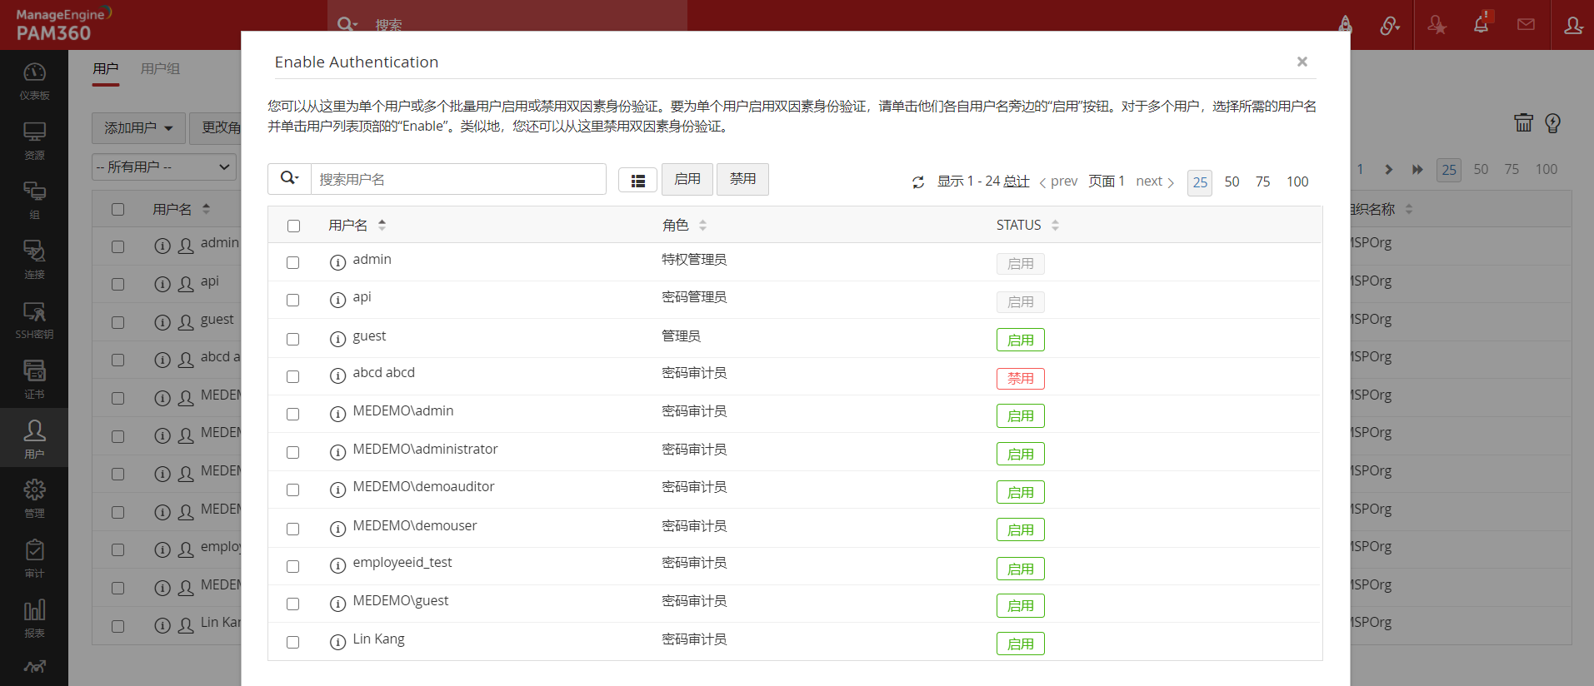The image size is (1594, 686).
Task: Open the header search scope dropdown
Action: pos(347,24)
